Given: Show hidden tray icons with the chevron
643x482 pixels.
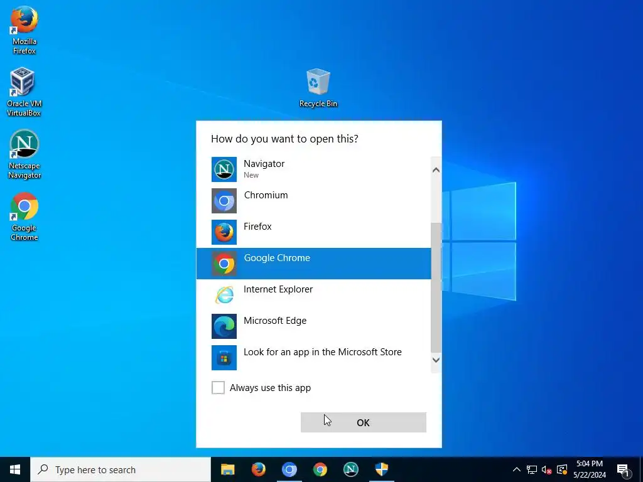Looking at the screenshot, I should 517,469.
